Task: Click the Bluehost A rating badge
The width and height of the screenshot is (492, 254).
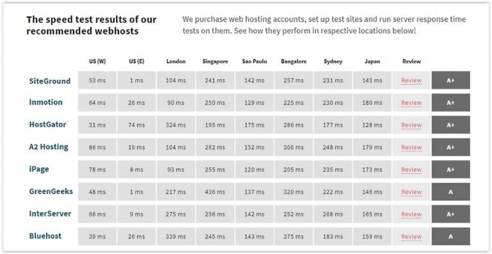Action: (x=450, y=237)
